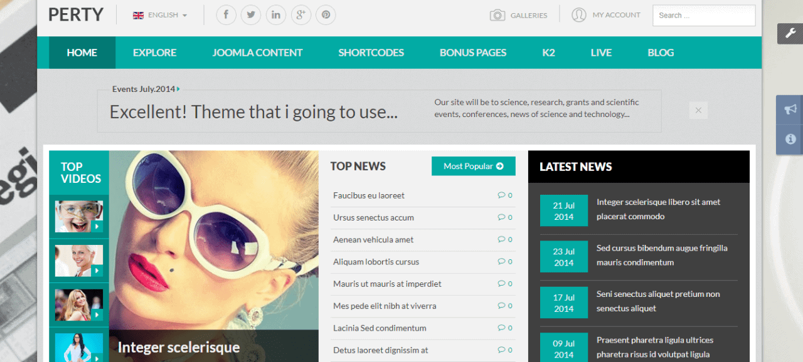Viewport: 803px width, 362px height.
Task: Open the Events July.2014 arrow link
Action: pyautogui.click(x=179, y=89)
